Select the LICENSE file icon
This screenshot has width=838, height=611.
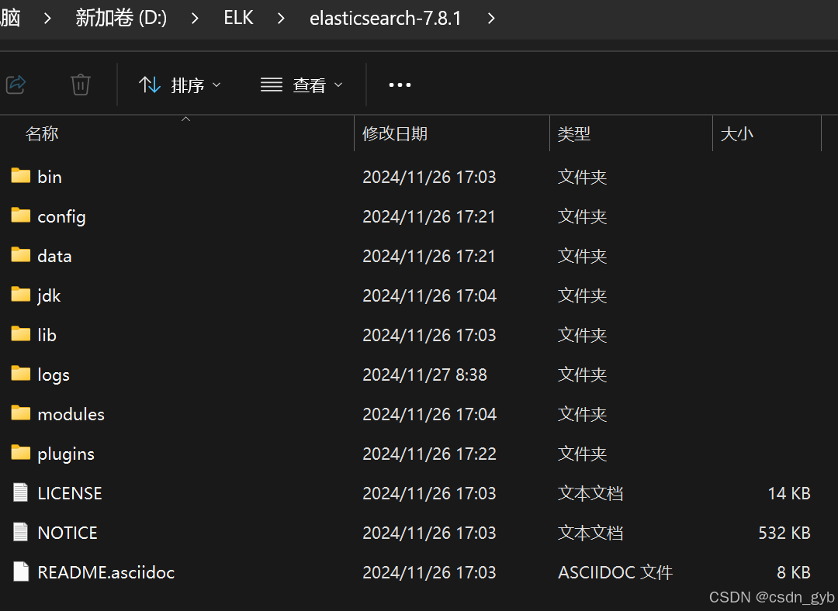[21, 492]
